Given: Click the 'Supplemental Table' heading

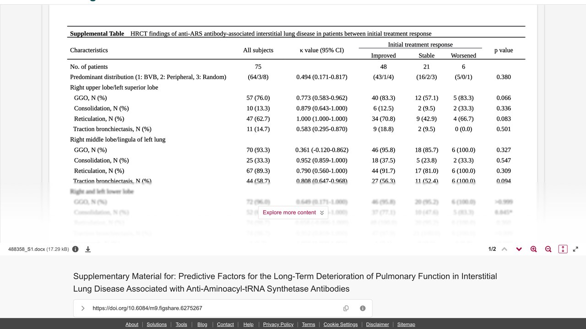Looking at the screenshot, I should [x=97, y=33].
